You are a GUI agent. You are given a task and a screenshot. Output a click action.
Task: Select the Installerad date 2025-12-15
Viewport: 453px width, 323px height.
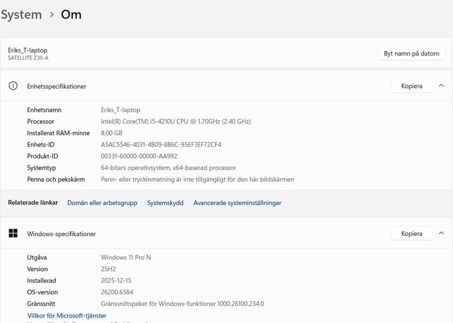coord(116,281)
